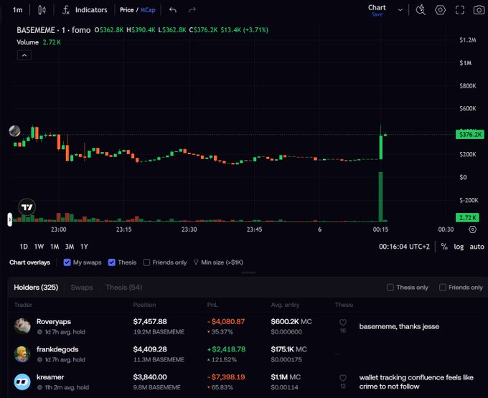The image size is (488, 398).
Task: Enable Friends only holders filter
Action: tap(442, 288)
